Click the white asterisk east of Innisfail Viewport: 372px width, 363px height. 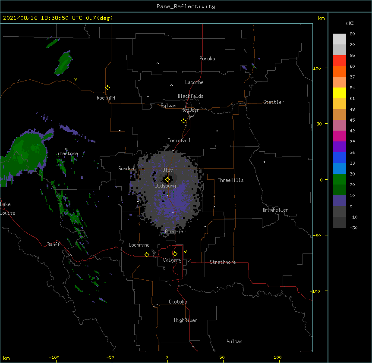[x=217, y=131]
